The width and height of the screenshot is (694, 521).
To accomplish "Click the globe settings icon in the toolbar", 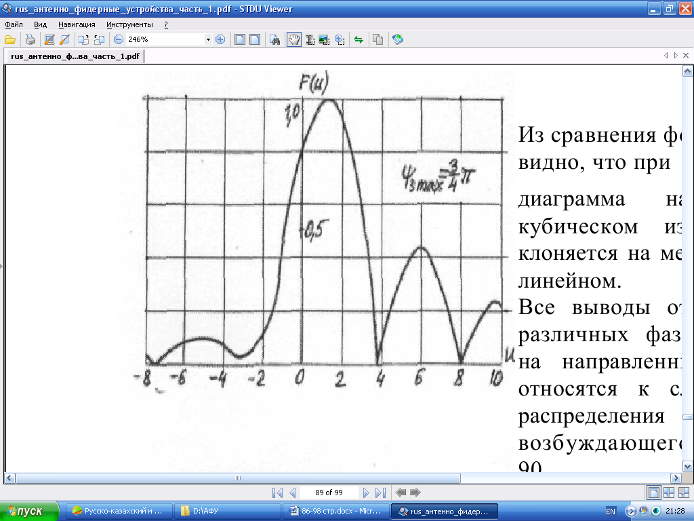I will (397, 40).
